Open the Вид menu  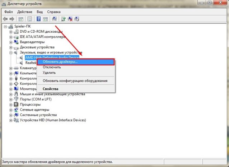coord(39,11)
